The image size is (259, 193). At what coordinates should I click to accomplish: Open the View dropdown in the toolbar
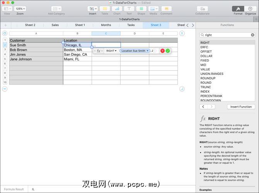pyautogui.click(x=7, y=8)
